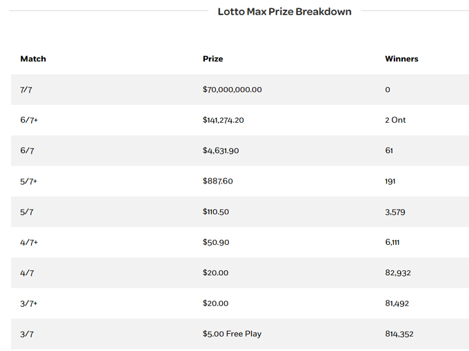Select the $141,274.20 prize amount
This screenshot has width=469, height=351.
click(x=223, y=120)
